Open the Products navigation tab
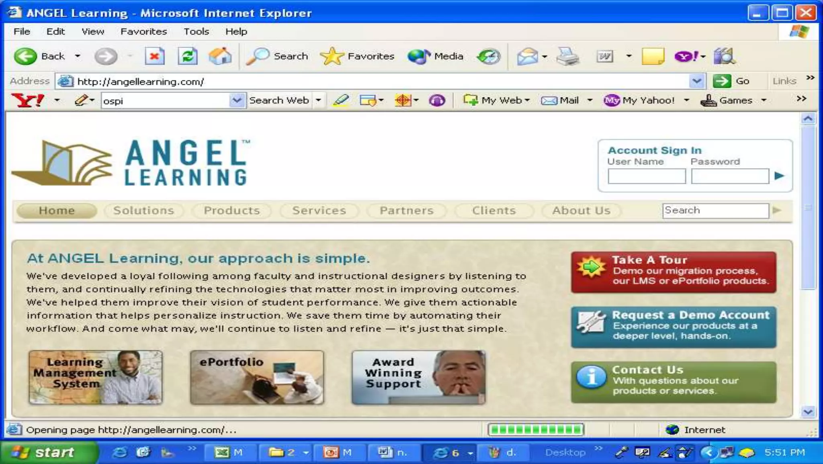 [231, 211]
